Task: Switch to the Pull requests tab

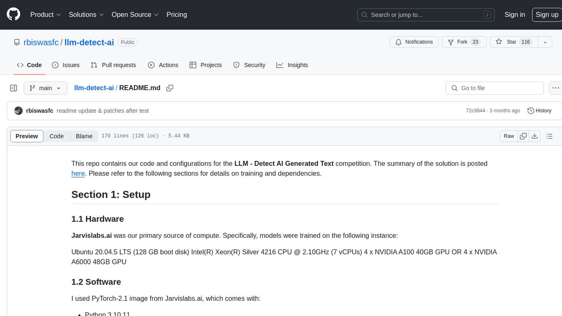Action: [113, 65]
